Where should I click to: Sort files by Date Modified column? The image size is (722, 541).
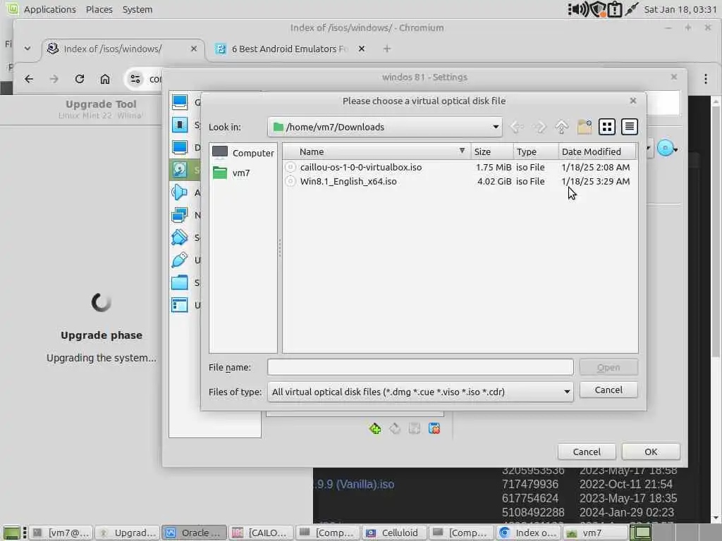[x=597, y=151]
